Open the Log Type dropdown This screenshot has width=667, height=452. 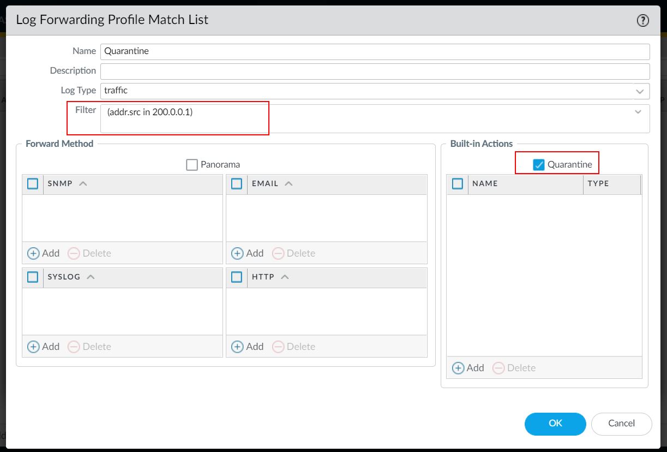640,91
